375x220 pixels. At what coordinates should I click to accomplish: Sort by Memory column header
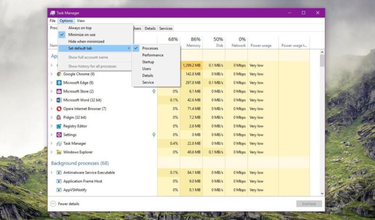click(x=191, y=42)
